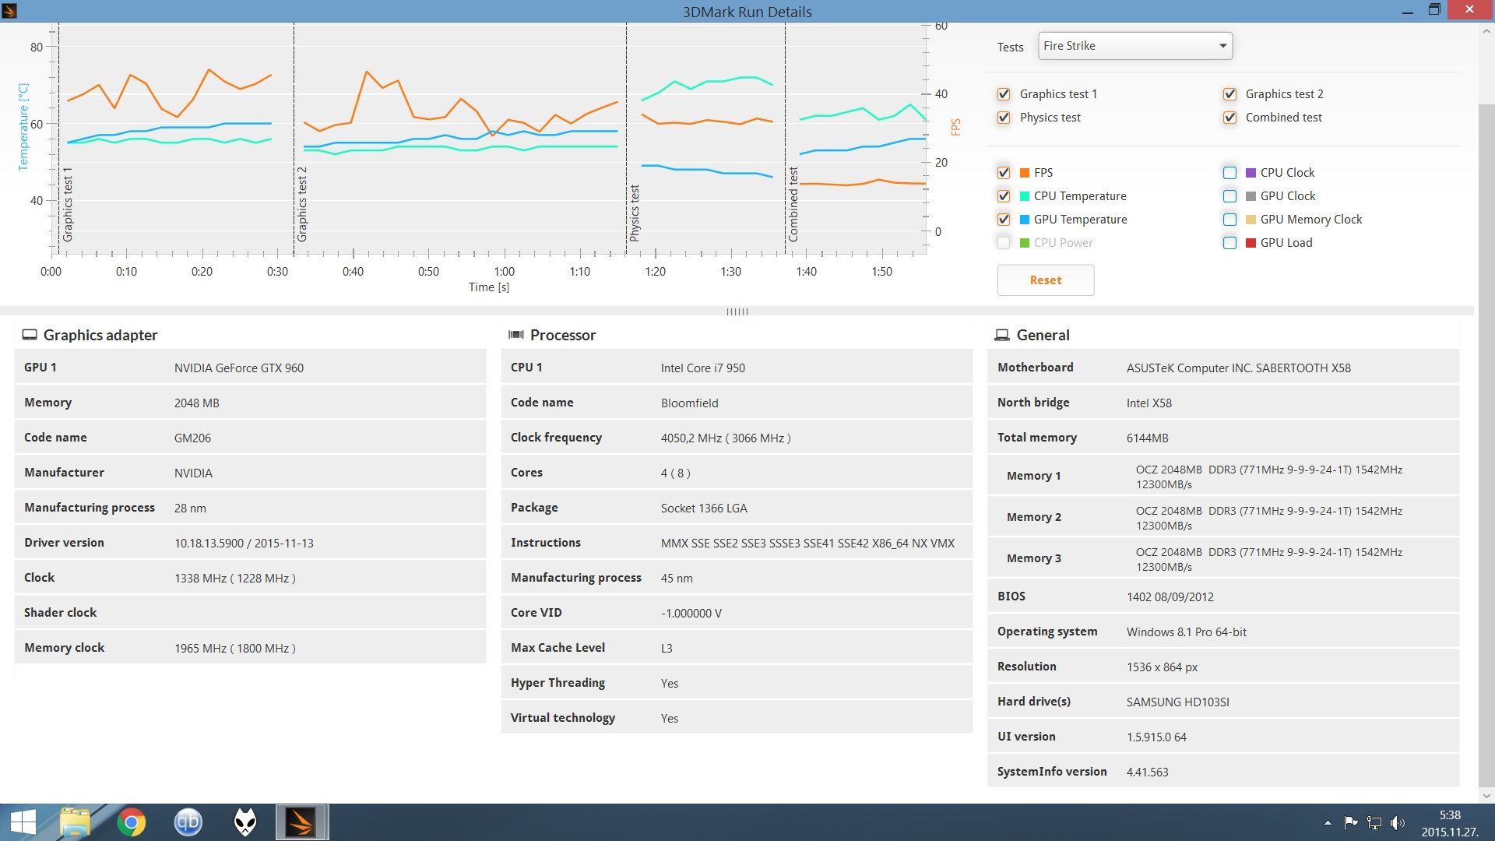Select ASUSTeK SABERTOOTH X58 motherboard text
This screenshot has height=841, width=1495.
click(1239, 368)
